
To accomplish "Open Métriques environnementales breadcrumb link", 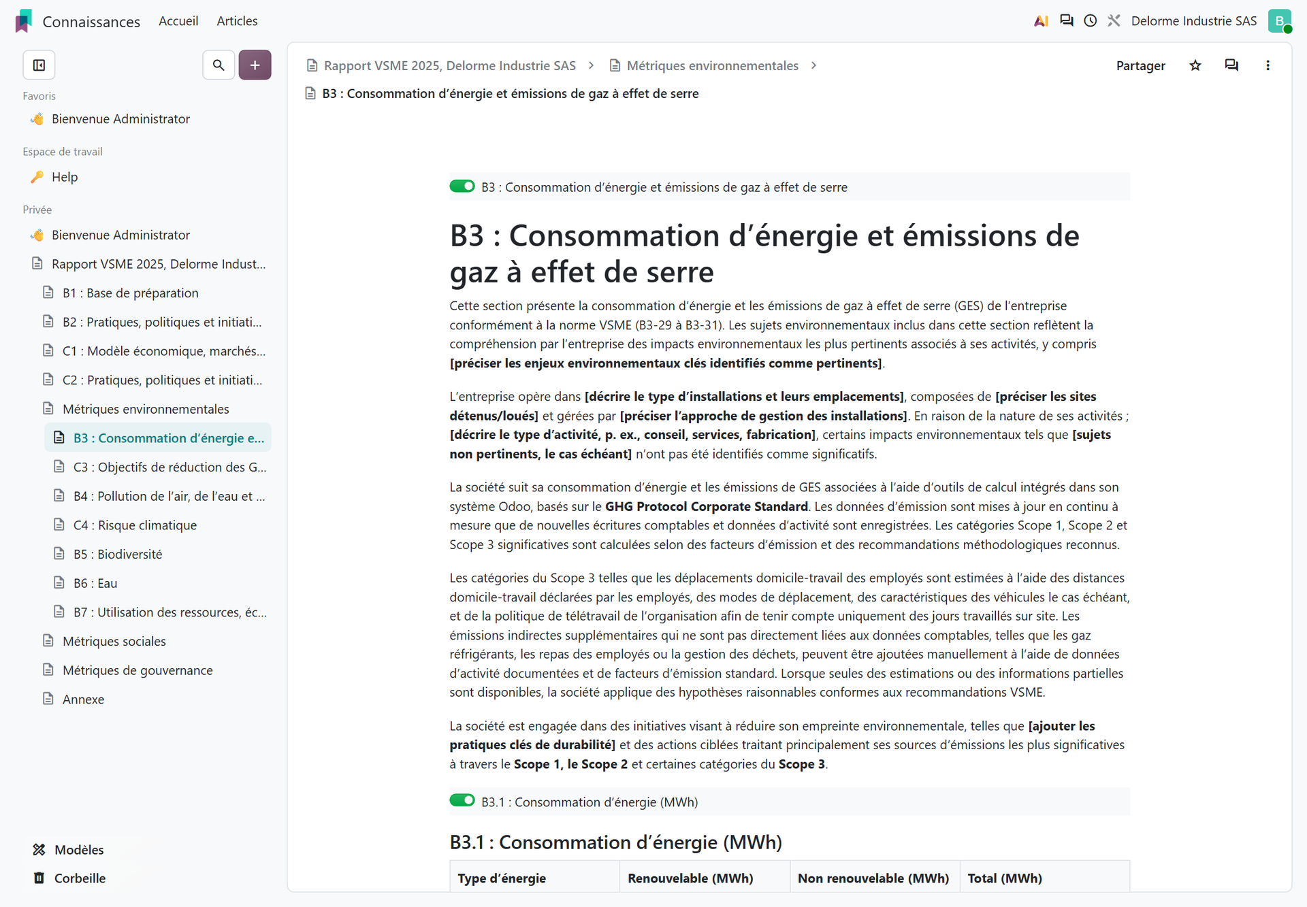I will click(712, 65).
